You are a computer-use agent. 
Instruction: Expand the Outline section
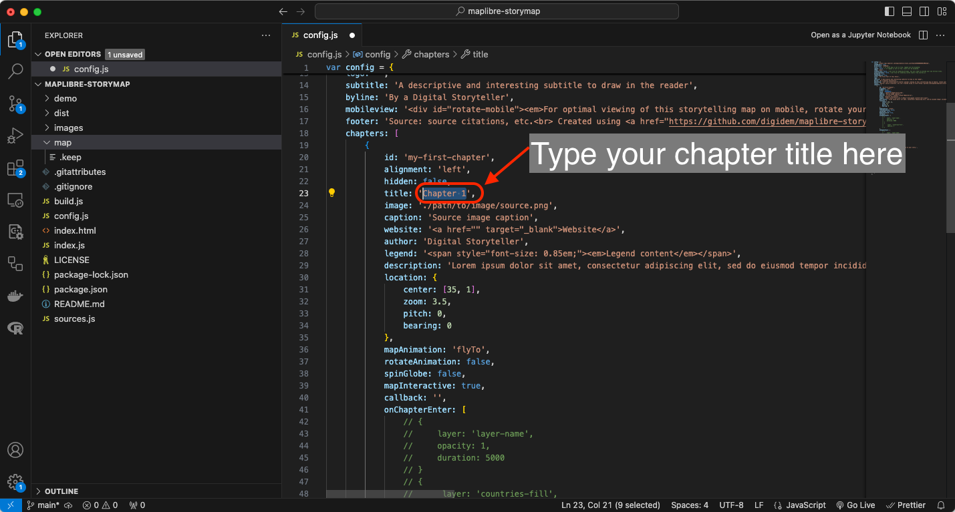pyautogui.click(x=61, y=491)
